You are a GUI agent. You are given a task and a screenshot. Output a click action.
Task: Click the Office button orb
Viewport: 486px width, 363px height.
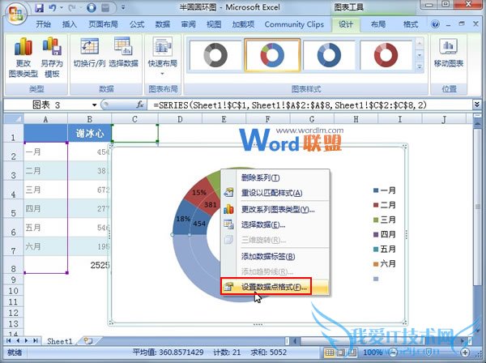15,13
